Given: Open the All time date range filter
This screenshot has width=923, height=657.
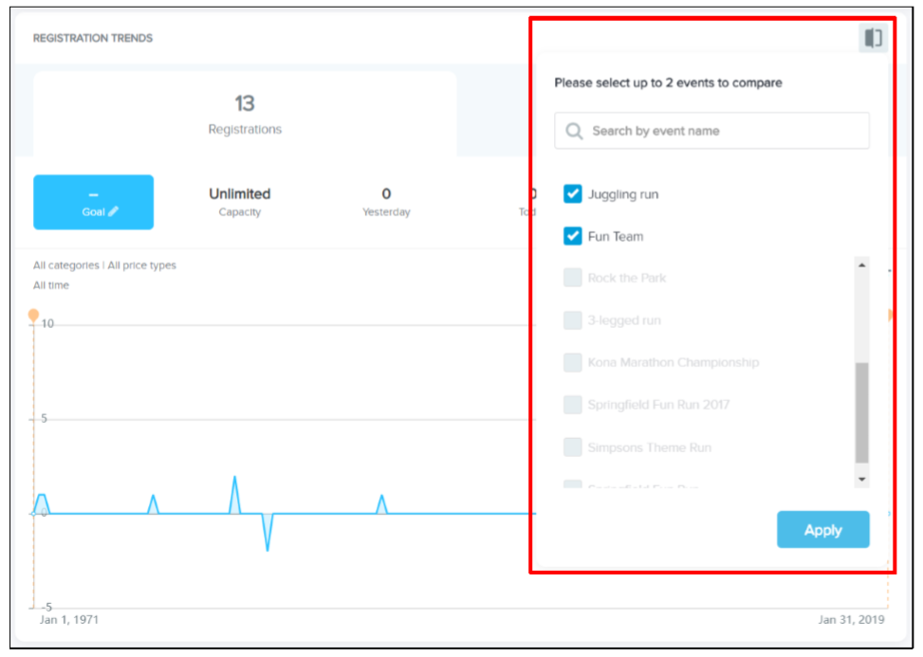Looking at the screenshot, I should pyautogui.click(x=51, y=285).
